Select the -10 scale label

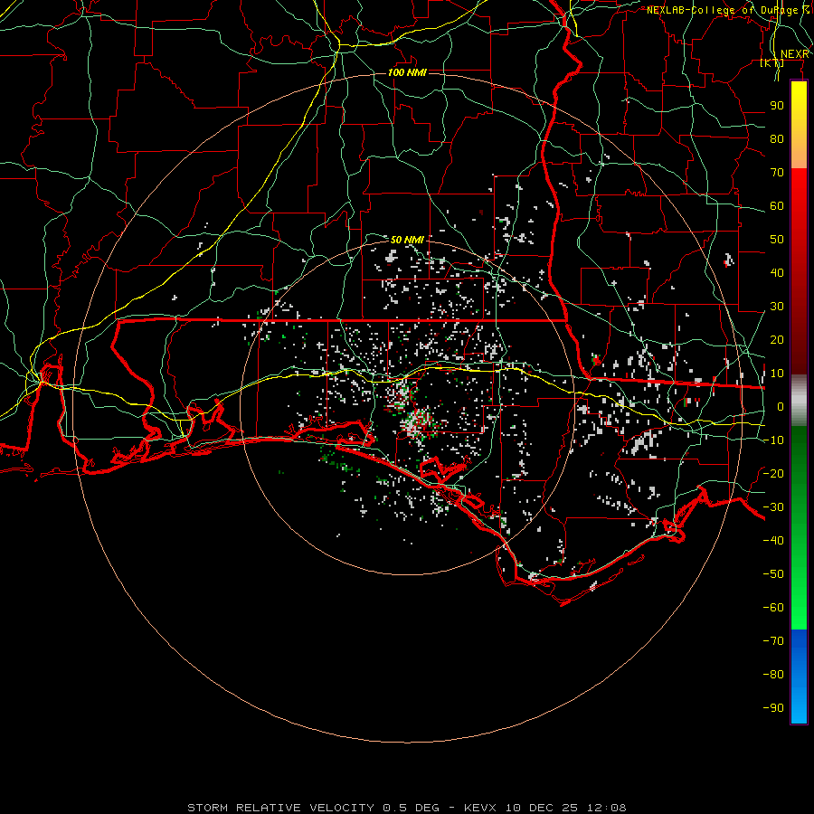pyautogui.click(x=773, y=440)
